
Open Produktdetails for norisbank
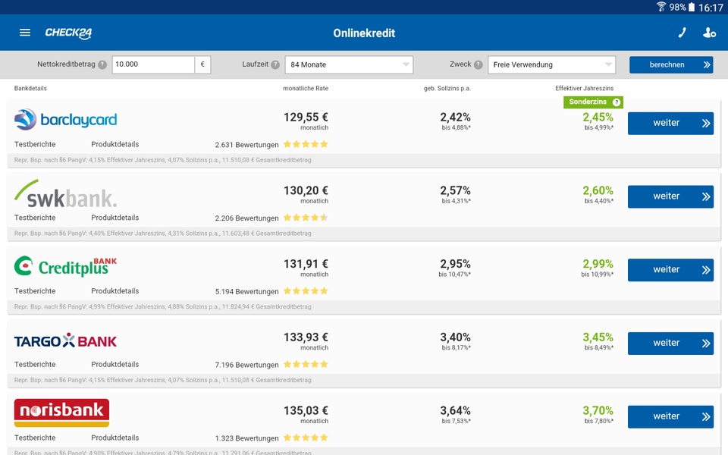[115, 438]
